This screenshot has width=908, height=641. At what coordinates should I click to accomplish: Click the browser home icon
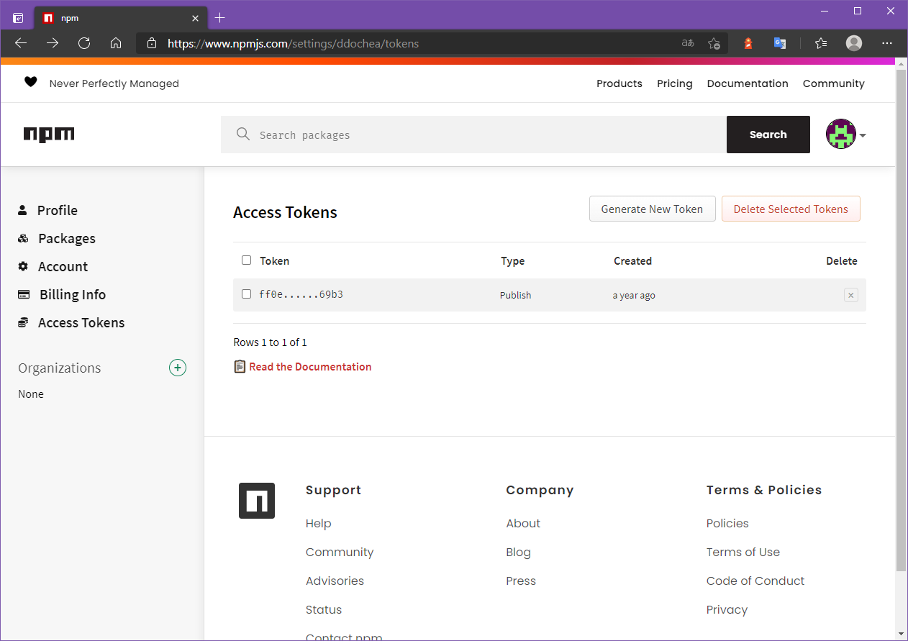(116, 43)
